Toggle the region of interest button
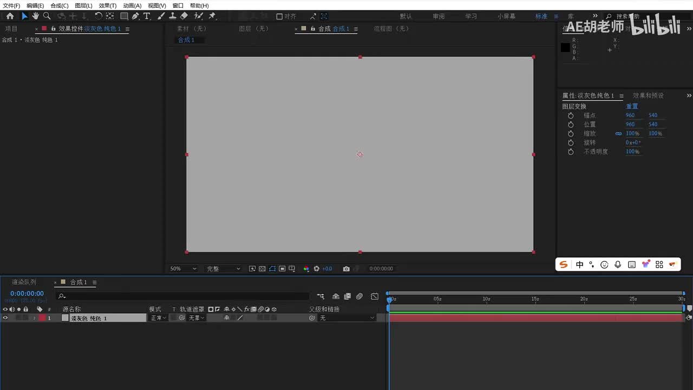 click(282, 269)
